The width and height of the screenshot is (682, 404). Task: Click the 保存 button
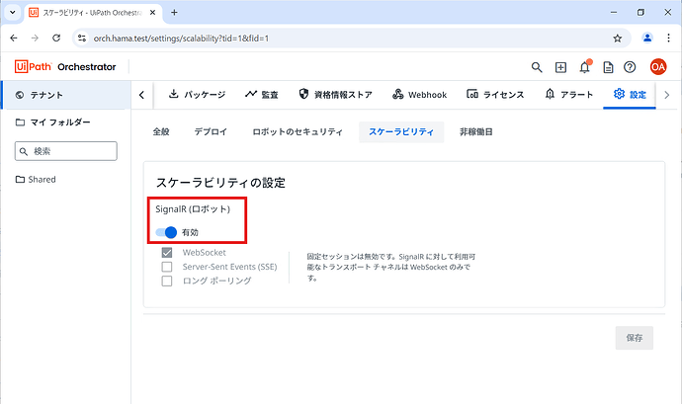635,338
